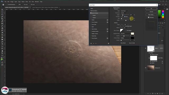Screen dimensions: 169x95
Task: Click the Cancel button
Action: pyautogui.click(x=151, y=12)
